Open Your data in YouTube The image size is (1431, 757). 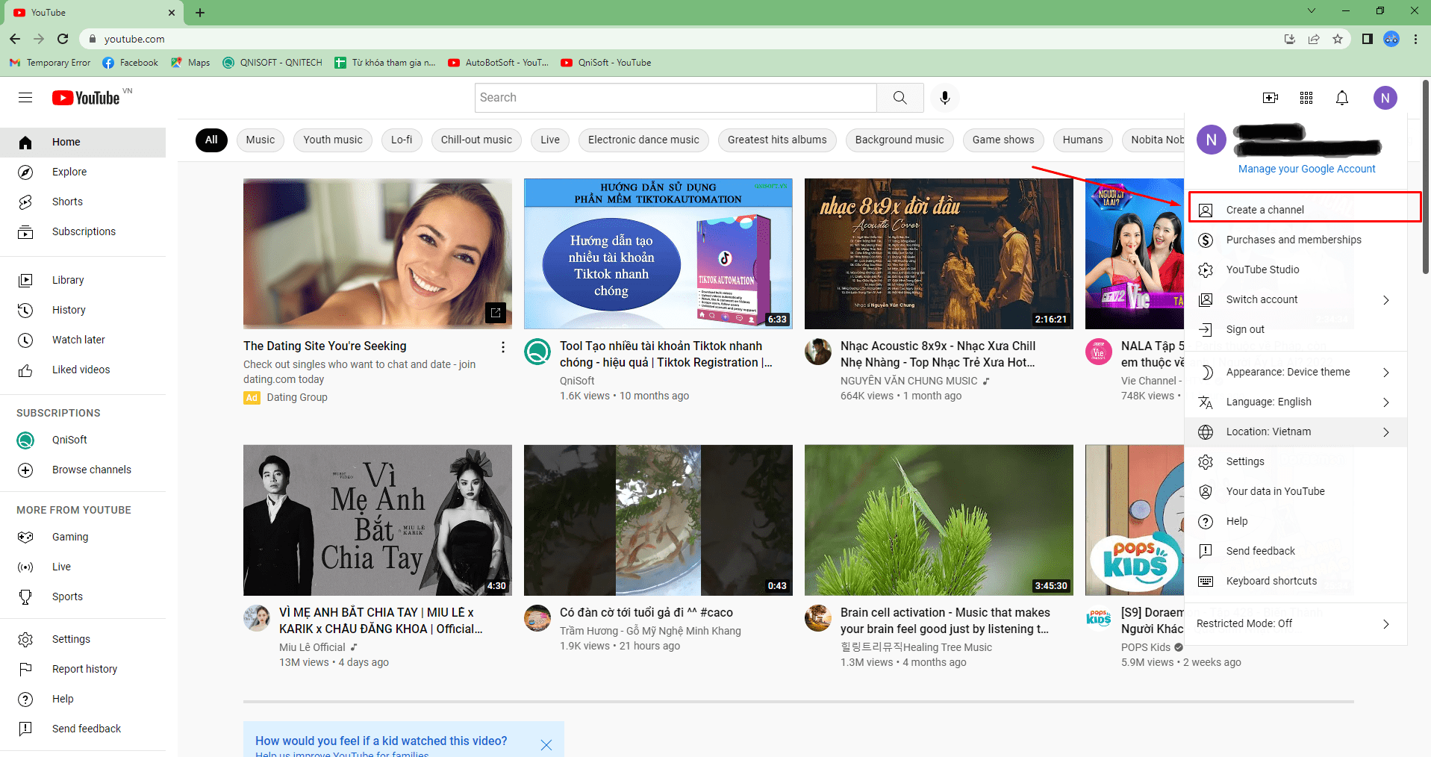1296,491
